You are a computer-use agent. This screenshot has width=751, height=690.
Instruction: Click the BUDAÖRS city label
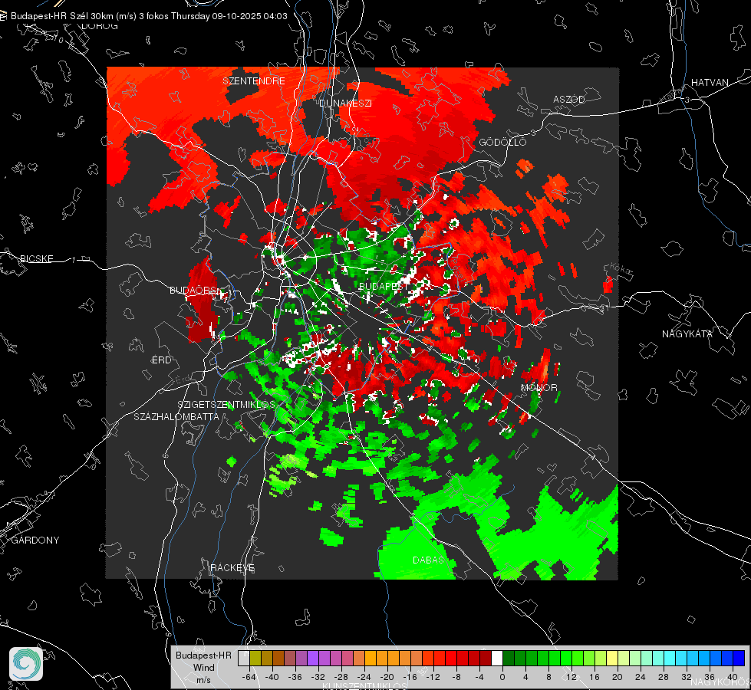pos(193,290)
